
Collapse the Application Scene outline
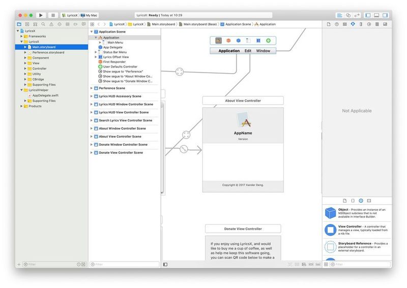click(92, 31)
